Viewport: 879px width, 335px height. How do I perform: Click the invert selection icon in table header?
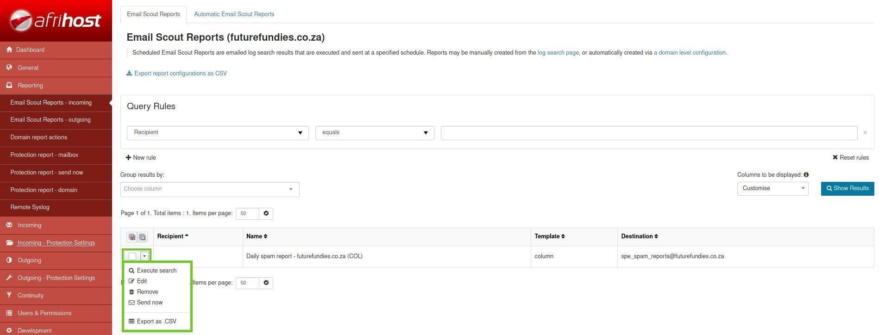[x=142, y=237]
